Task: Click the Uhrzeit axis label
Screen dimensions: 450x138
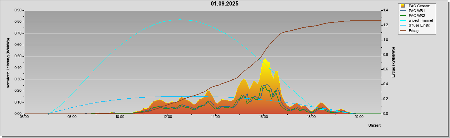Action: tap(375, 126)
